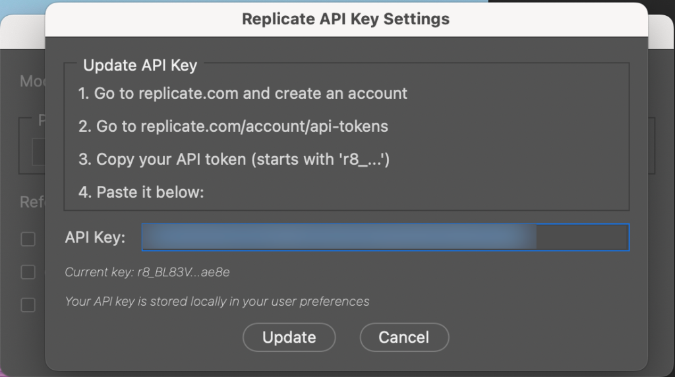675x377 pixels.
Task: Click the partially hidden Mod label in background
Action: (x=32, y=81)
